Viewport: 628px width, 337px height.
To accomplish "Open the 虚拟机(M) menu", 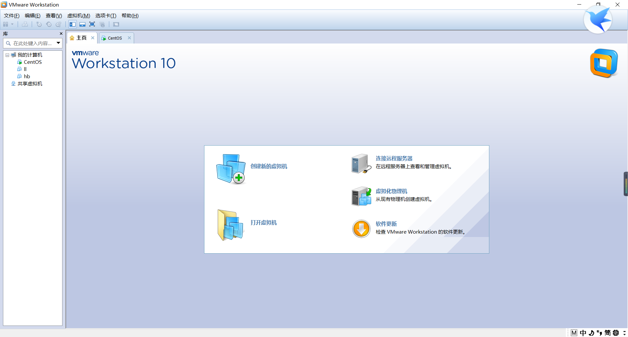I will pos(79,16).
